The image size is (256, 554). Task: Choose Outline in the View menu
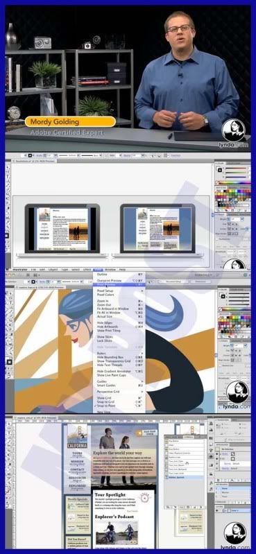pyautogui.click(x=119, y=274)
